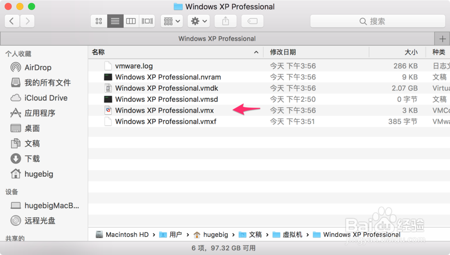Click the 应用程序 applications icon
Image resolution: width=450 pixels, height=255 pixels.
point(15,113)
